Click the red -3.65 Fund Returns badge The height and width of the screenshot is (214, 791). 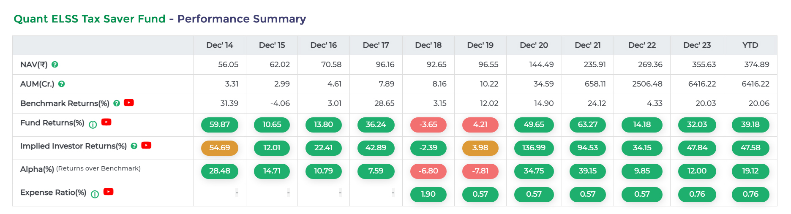[428, 125]
